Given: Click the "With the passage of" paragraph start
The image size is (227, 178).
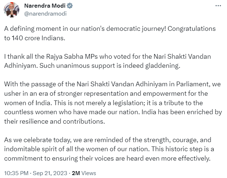Looking at the screenshot, I should 112,84.
